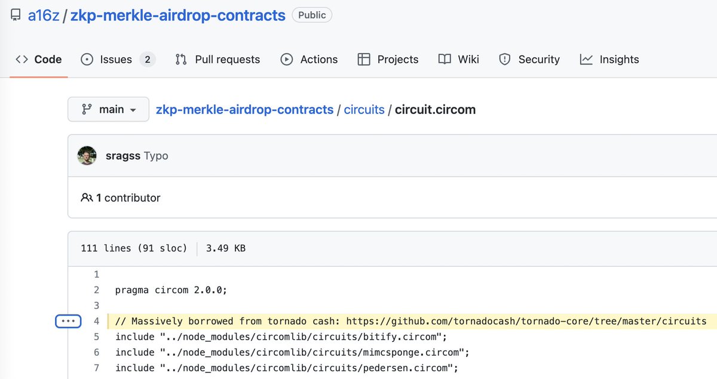Click the Wiki book icon
Viewport: 717px width, 379px height.
[445, 59]
